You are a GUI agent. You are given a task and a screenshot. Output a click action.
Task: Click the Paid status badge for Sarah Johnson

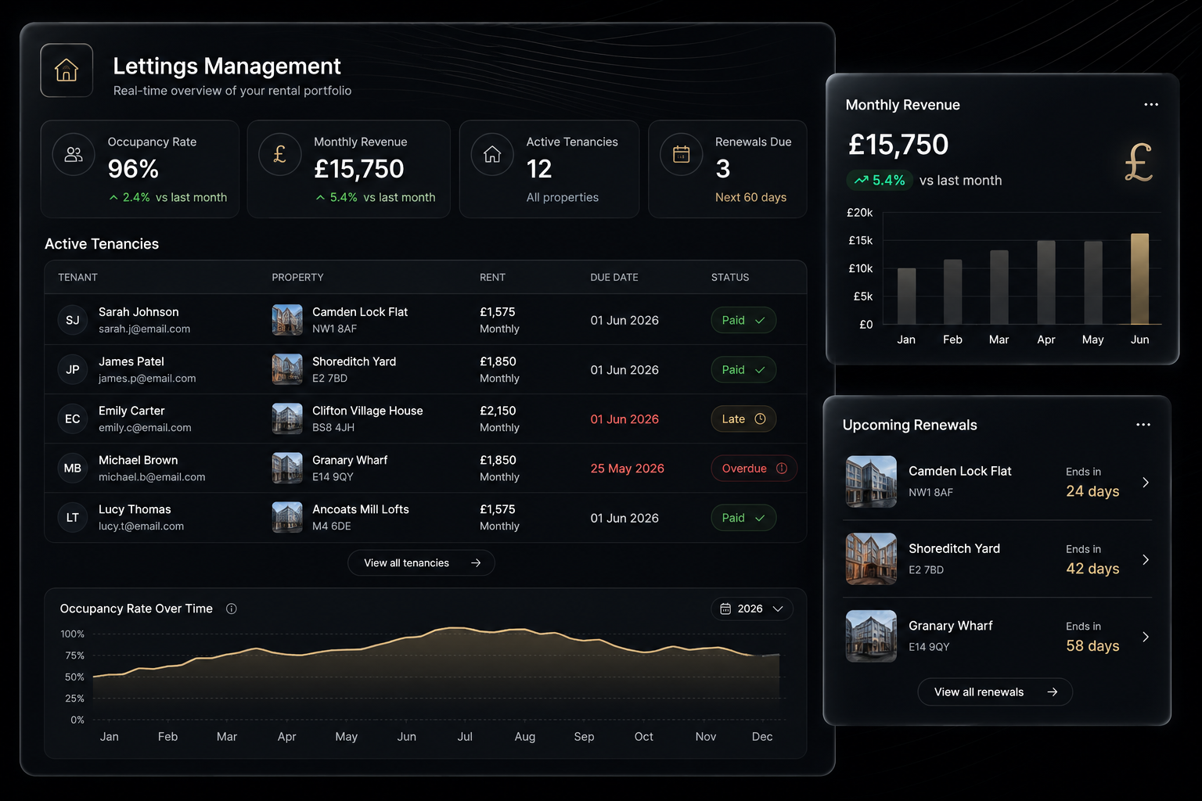tap(743, 320)
